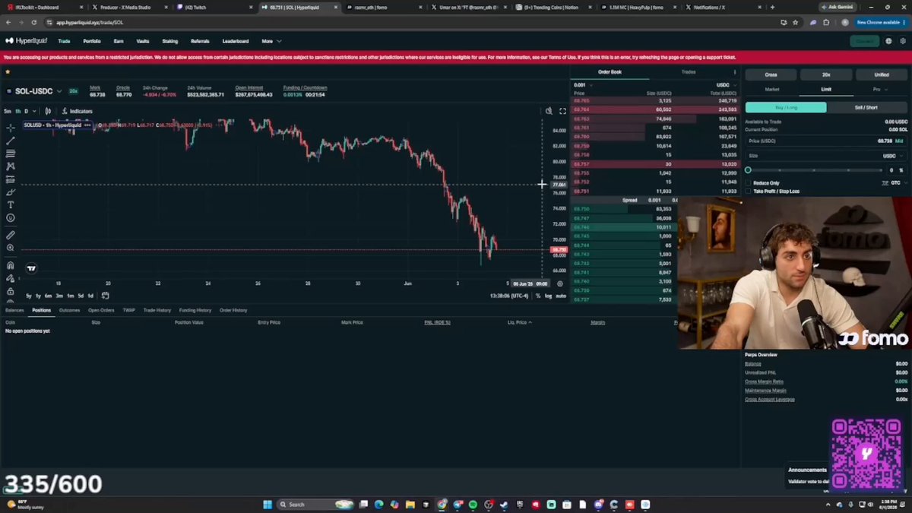Image resolution: width=912 pixels, height=513 pixels.
Task: Click the Sell / Short button
Action: [866, 107]
